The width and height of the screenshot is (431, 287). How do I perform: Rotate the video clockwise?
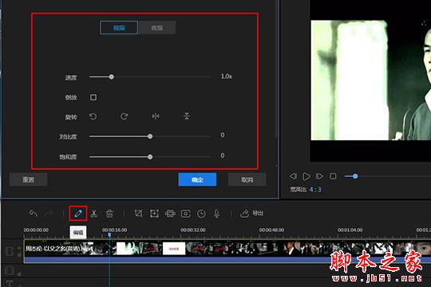[x=125, y=116]
